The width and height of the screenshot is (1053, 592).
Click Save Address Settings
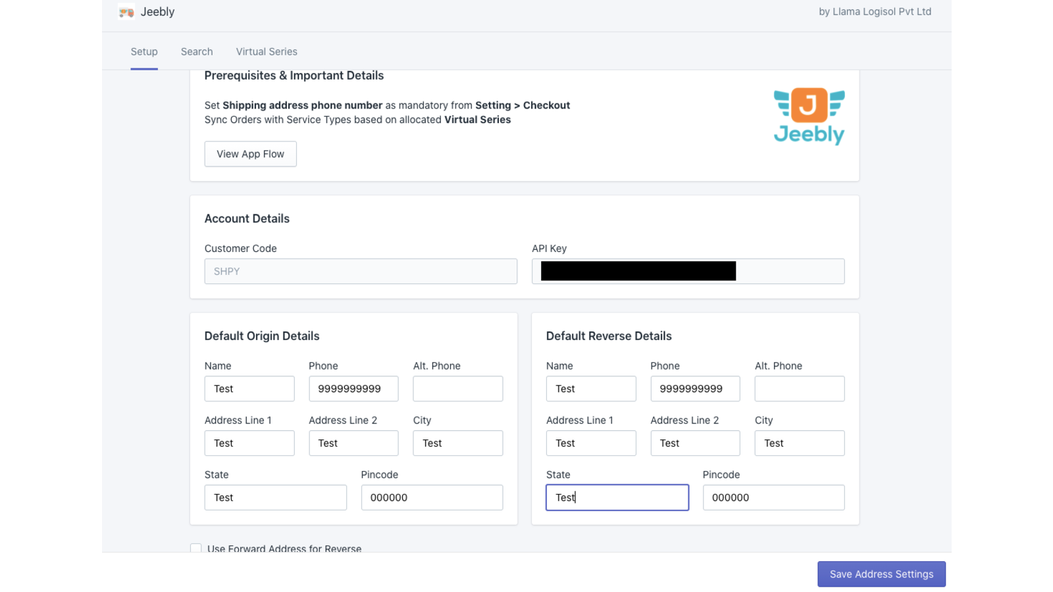click(x=881, y=574)
